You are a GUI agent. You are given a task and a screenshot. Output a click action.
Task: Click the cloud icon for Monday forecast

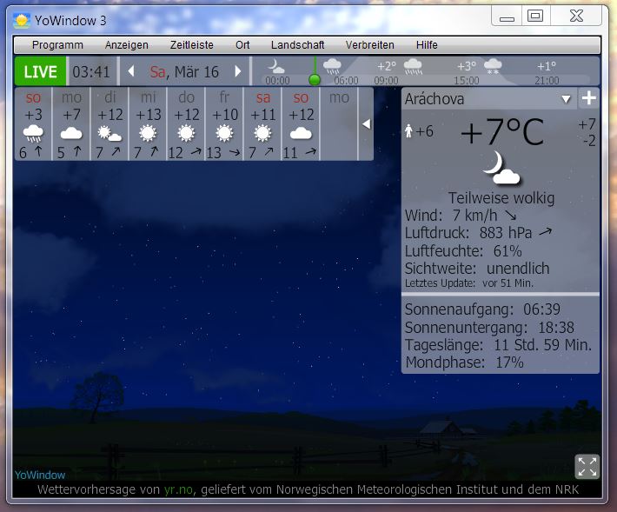tap(71, 134)
